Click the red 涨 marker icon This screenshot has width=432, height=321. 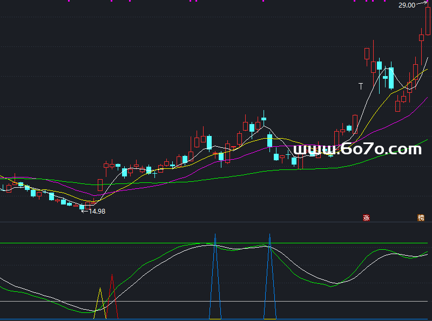367,218
